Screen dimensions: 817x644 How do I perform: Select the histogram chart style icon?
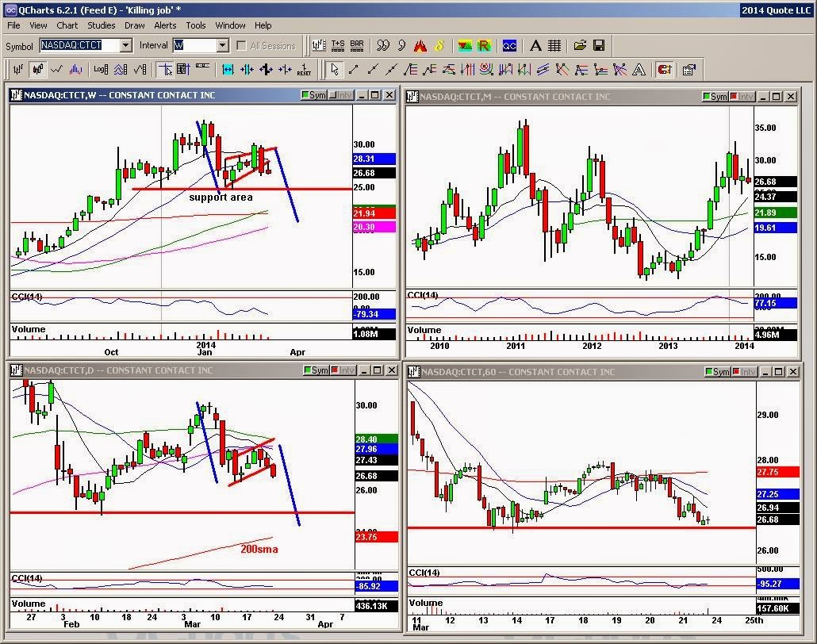[75, 69]
